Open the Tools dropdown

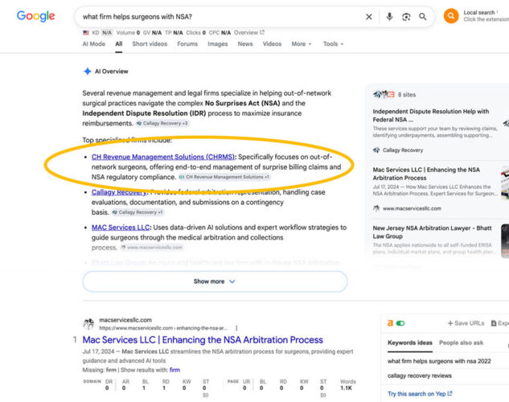pyautogui.click(x=333, y=43)
